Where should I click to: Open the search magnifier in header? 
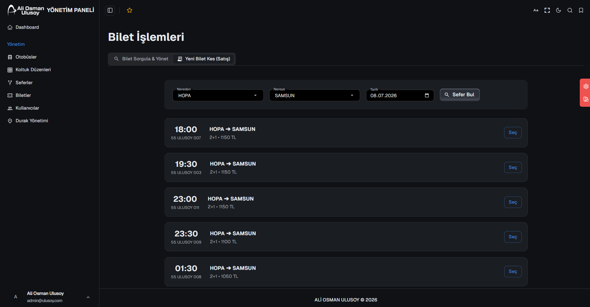(x=570, y=10)
